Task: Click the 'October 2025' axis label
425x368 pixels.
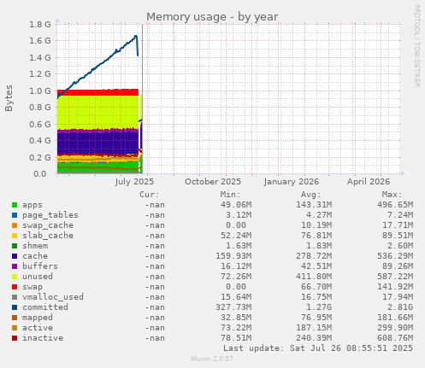Action: point(213,182)
